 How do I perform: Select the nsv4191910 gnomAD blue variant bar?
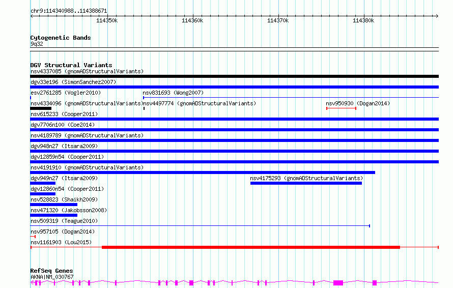(203, 172)
